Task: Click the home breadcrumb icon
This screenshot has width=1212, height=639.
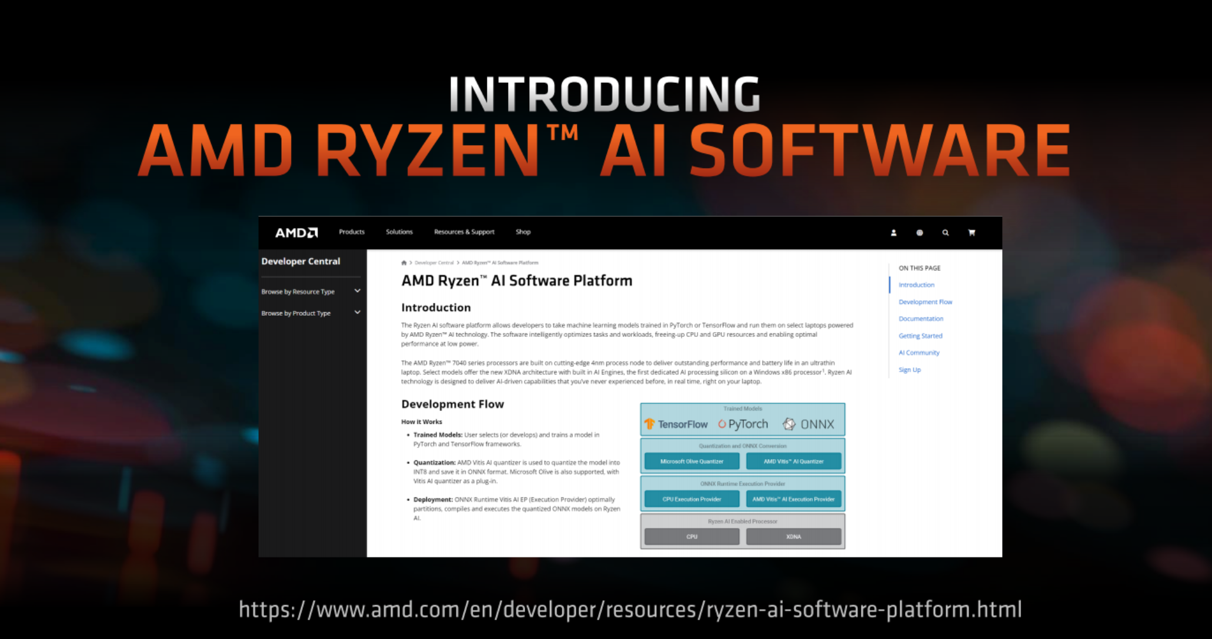Action: point(404,263)
